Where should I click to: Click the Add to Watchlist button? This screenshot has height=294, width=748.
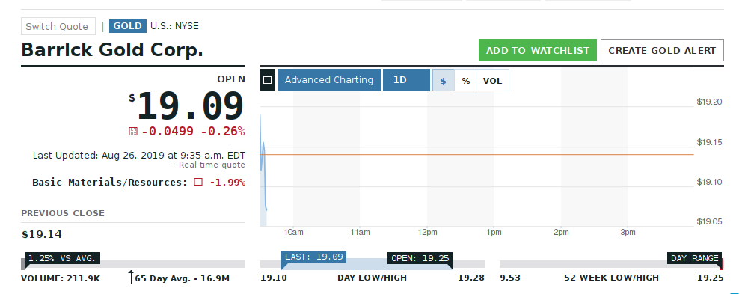(x=538, y=50)
